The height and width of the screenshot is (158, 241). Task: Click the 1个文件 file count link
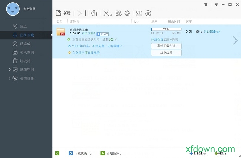pos(88,33)
